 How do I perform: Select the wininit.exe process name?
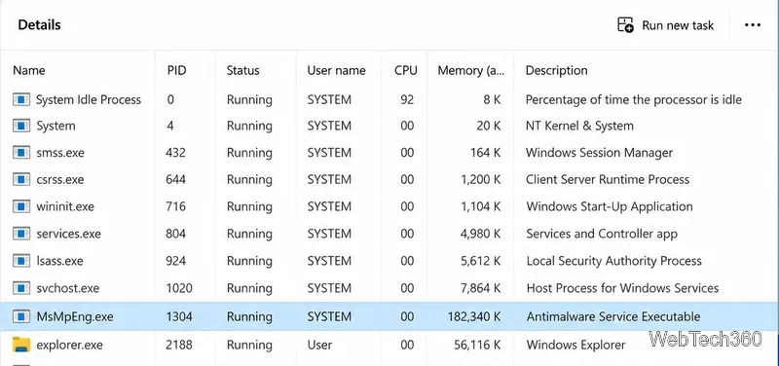tap(65, 206)
